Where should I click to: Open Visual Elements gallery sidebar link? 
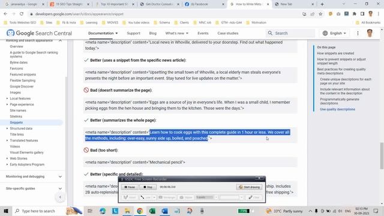(26, 152)
